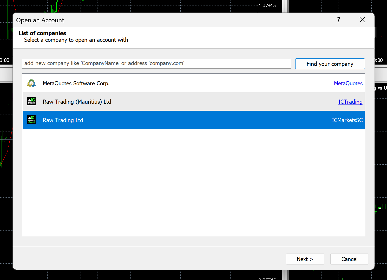The width and height of the screenshot is (387, 280).
Task: Select the Raw Trading Ltd row
Action: (194, 120)
